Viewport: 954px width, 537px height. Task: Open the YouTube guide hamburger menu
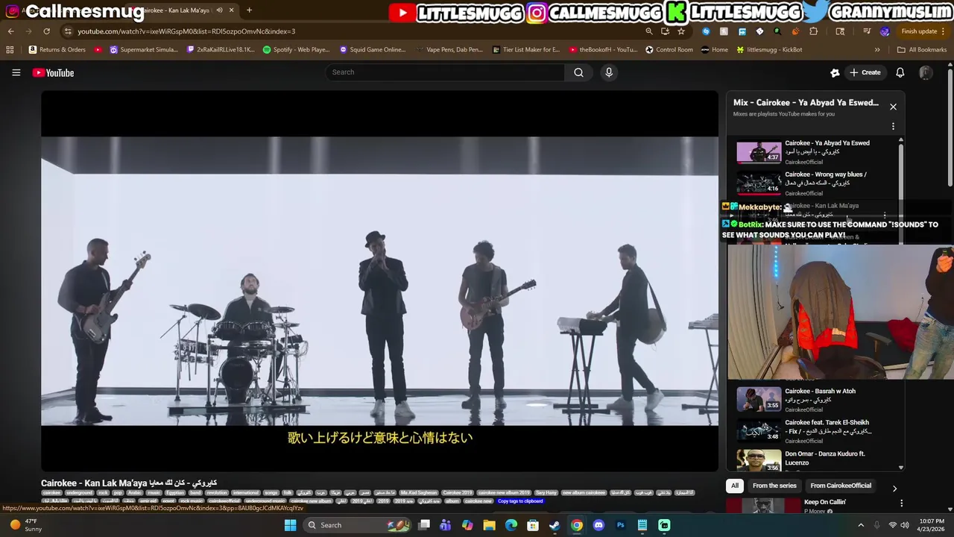click(16, 72)
